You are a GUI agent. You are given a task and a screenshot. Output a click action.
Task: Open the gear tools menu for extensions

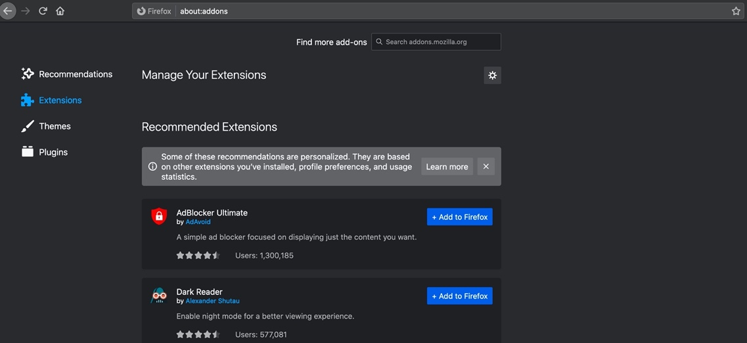(x=492, y=75)
